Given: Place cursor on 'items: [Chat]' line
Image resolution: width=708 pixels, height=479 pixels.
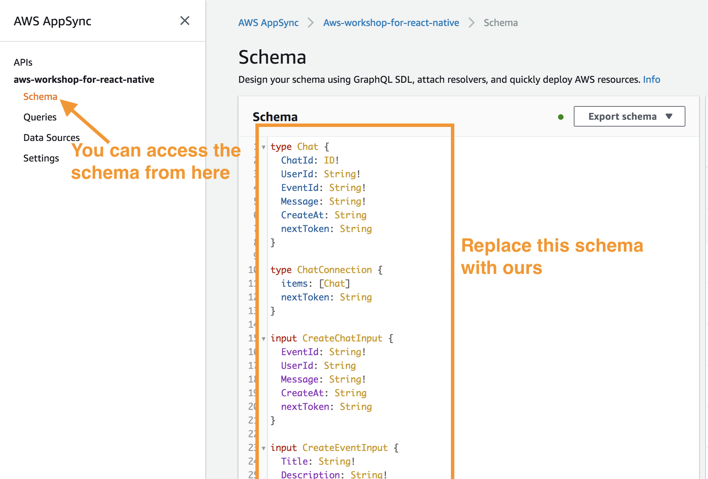Looking at the screenshot, I should pos(315,283).
